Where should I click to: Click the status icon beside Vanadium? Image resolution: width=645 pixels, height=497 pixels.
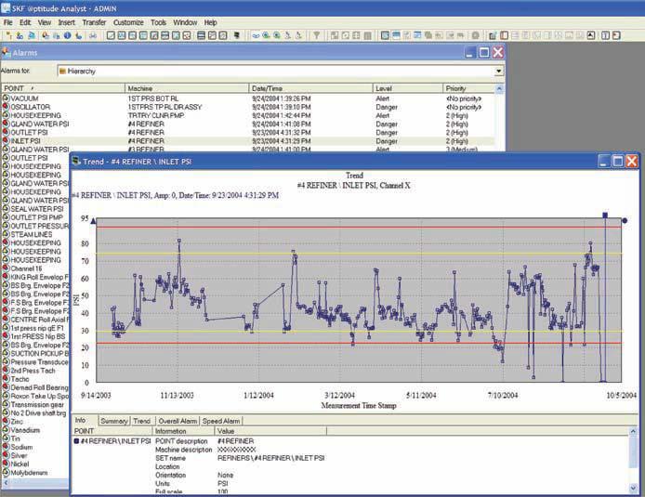pos(6,429)
